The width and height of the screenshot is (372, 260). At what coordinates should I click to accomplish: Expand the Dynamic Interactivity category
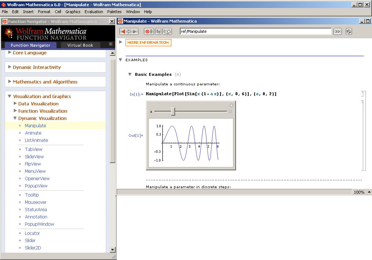10,67
